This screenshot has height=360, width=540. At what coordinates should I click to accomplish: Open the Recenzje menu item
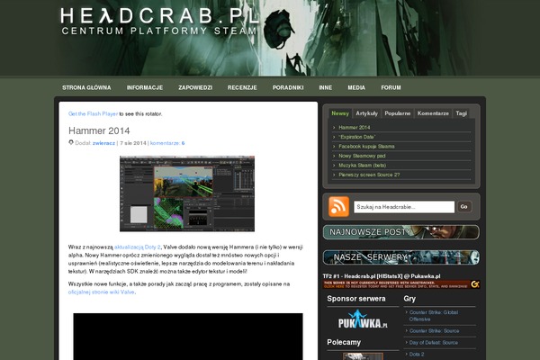pyautogui.click(x=242, y=87)
